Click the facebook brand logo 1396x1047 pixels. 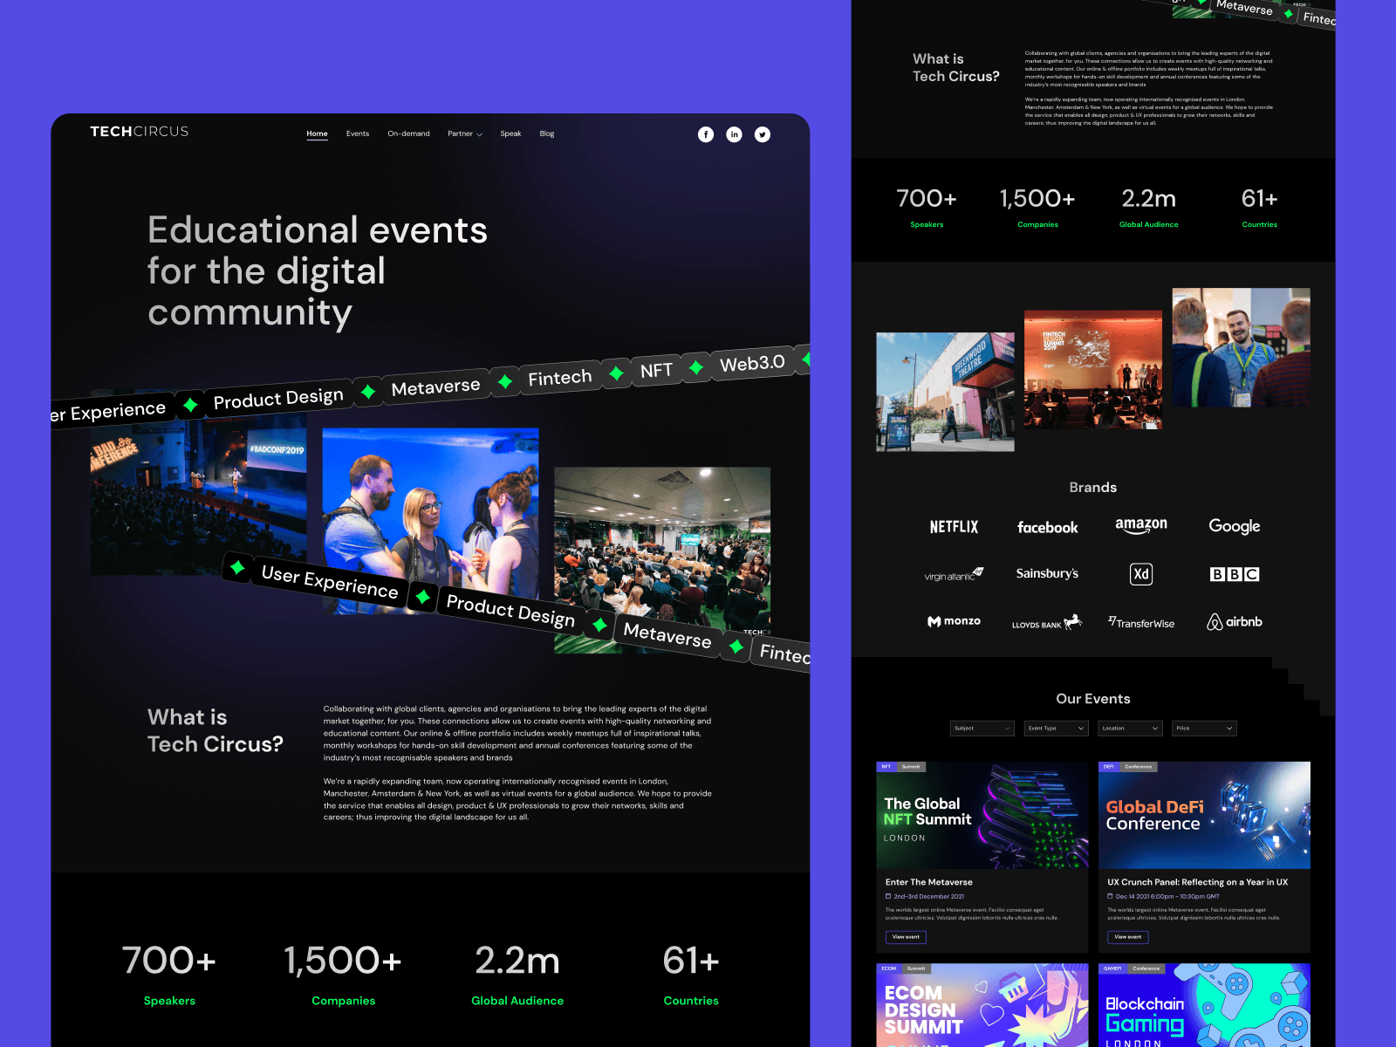(1047, 528)
